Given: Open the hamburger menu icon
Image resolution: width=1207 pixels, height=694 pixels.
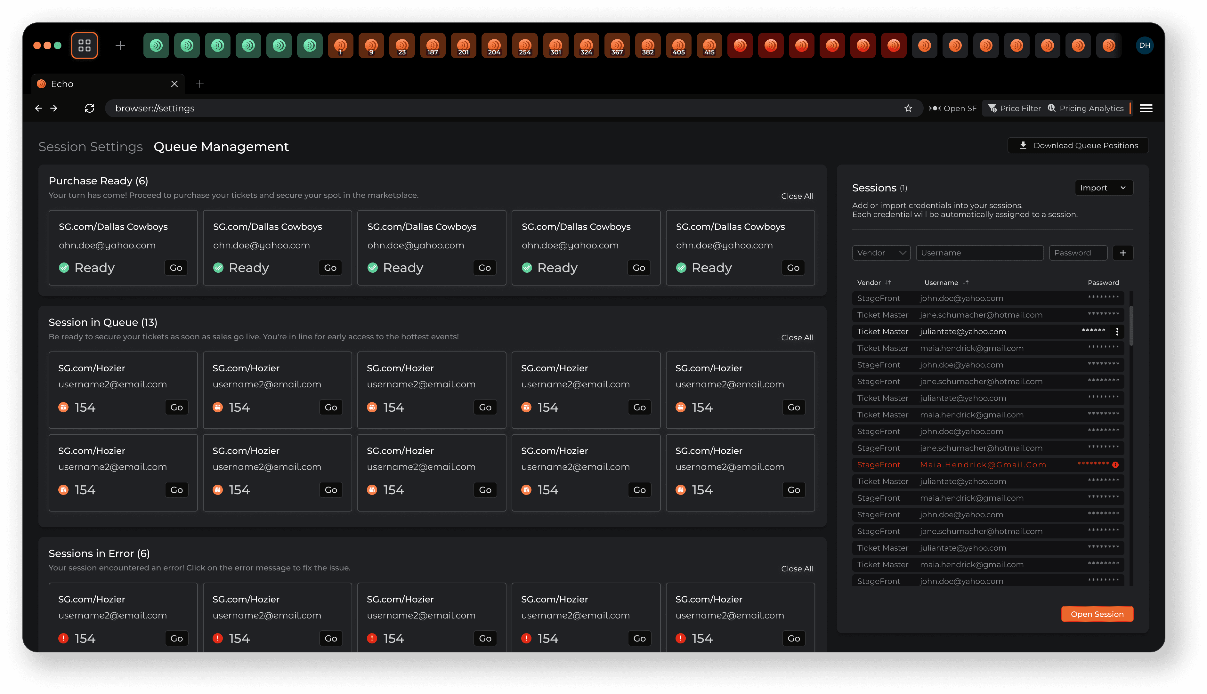Looking at the screenshot, I should tap(1146, 108).
